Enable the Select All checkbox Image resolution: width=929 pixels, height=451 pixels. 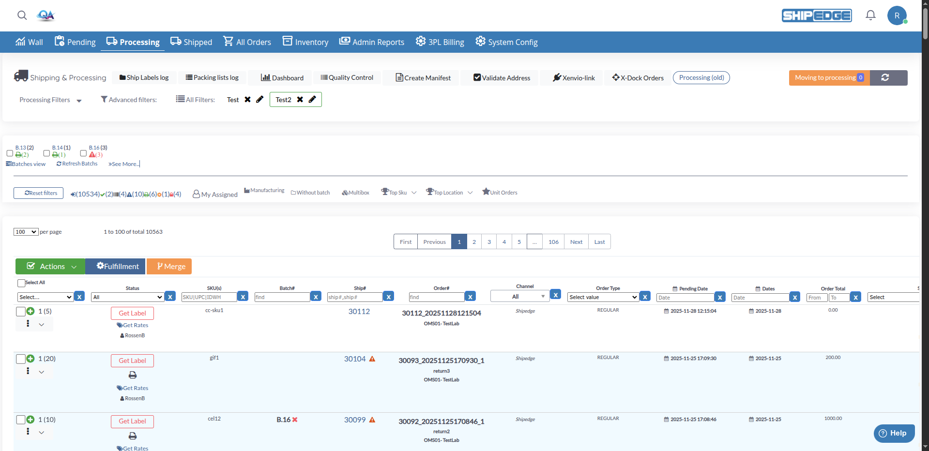coord(21,283)
